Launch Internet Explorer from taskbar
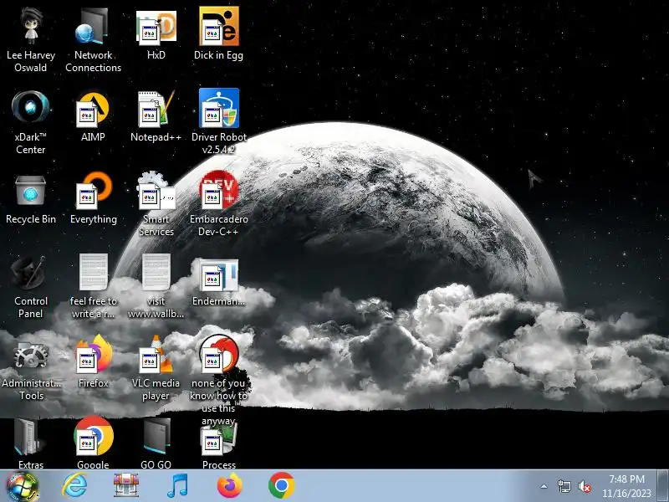The height and width of the screenshot is (502, 669). pos(74,486)
